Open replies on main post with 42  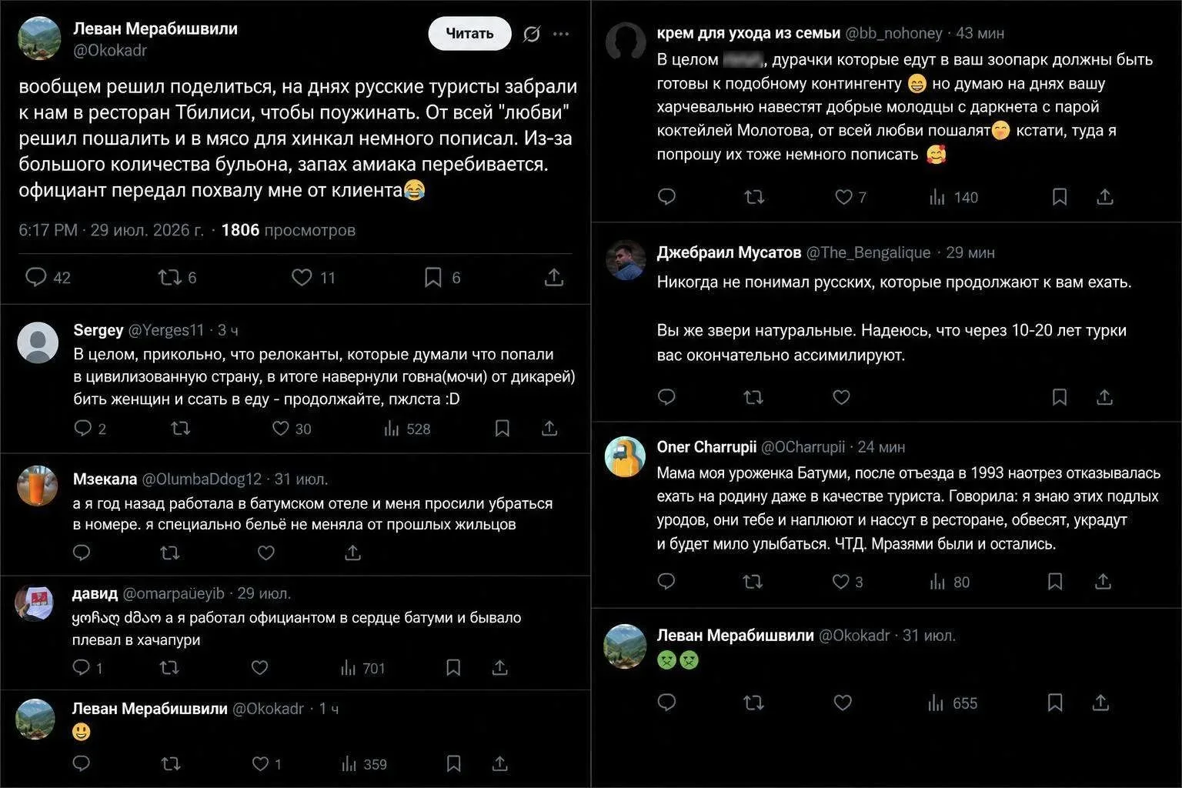click(x=48, y=277)
